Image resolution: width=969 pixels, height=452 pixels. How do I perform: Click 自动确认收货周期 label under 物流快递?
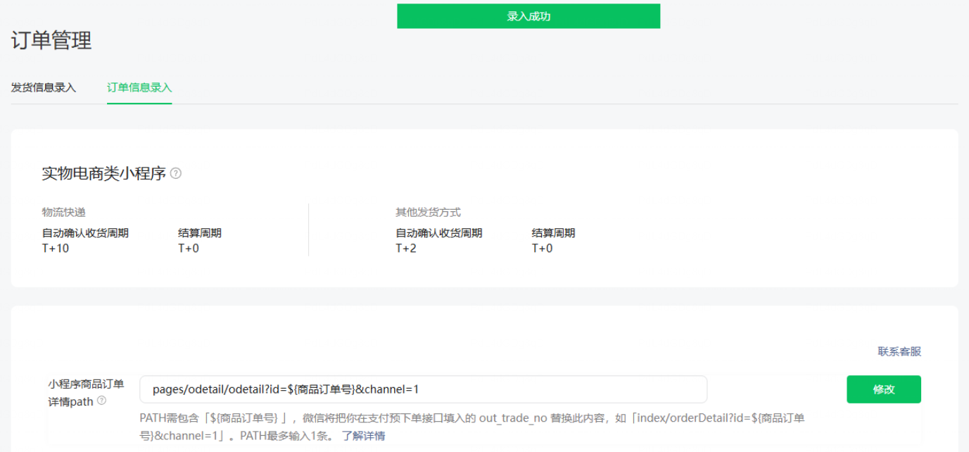tap(85, 233)
